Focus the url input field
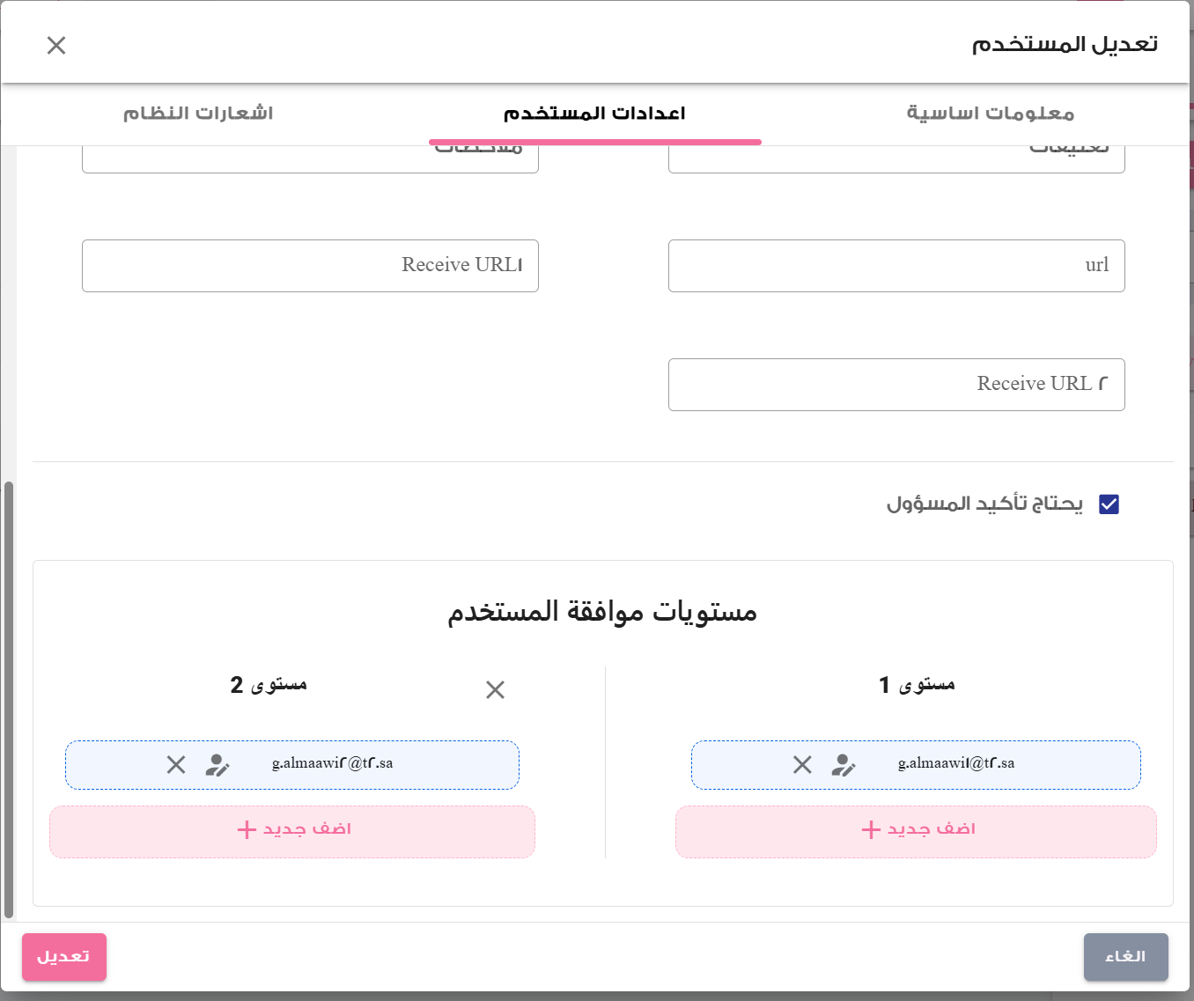The width and height of the screenshot is (1194, 1001). coord(896,266)
